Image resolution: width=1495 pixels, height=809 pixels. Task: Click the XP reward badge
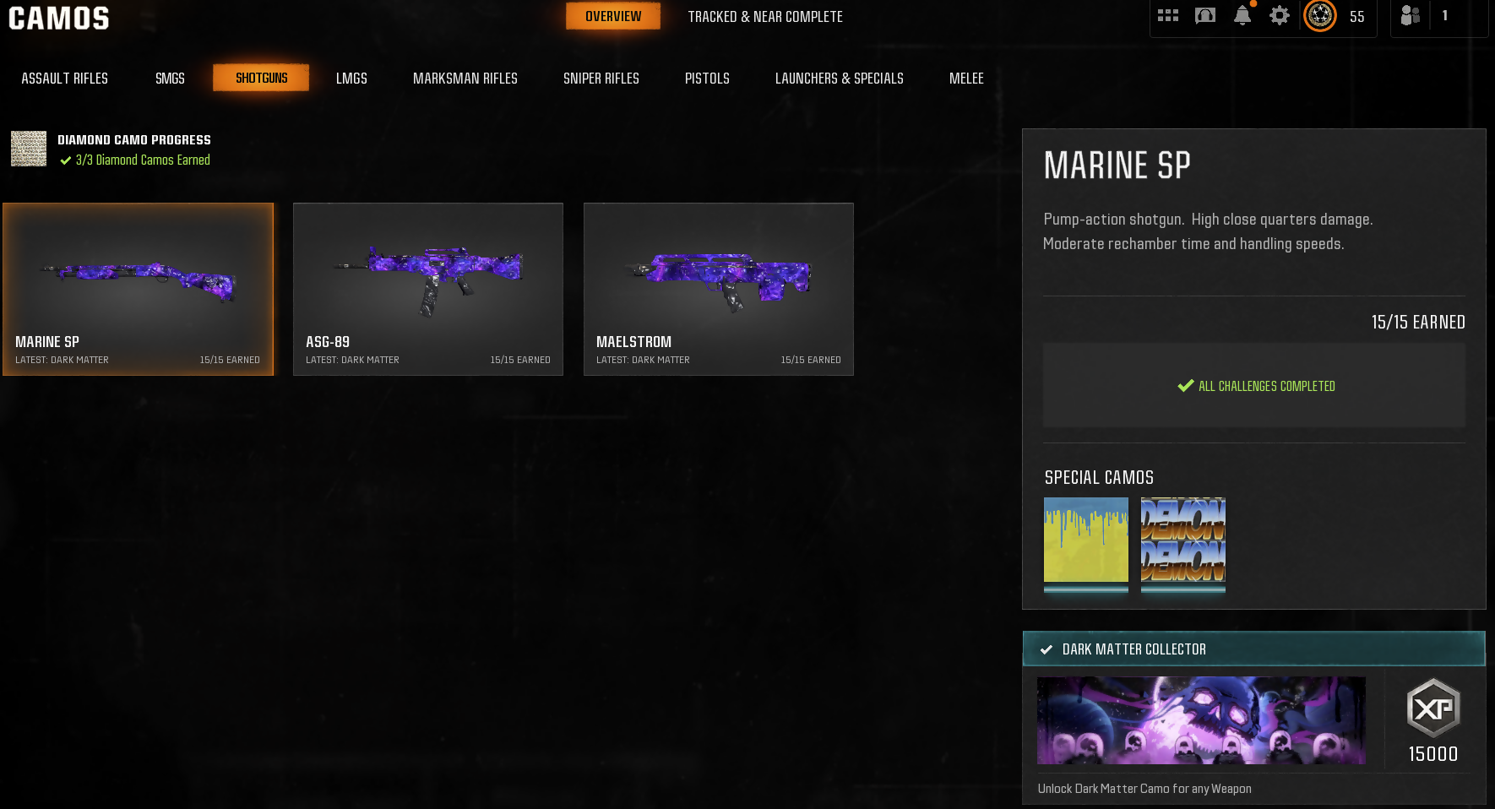[x=1433, y=709]
